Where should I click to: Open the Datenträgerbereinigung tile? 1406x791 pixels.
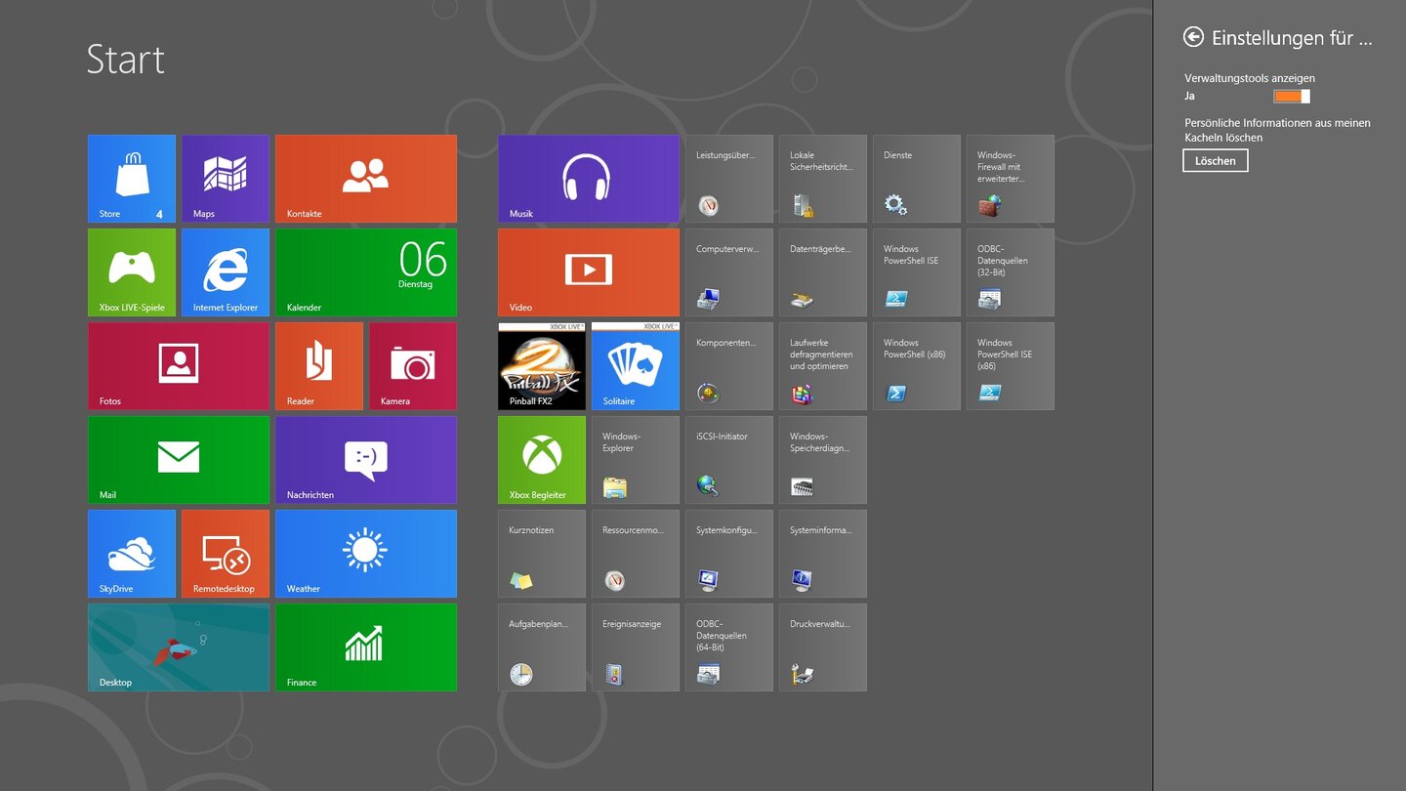(x=823, y=272)
